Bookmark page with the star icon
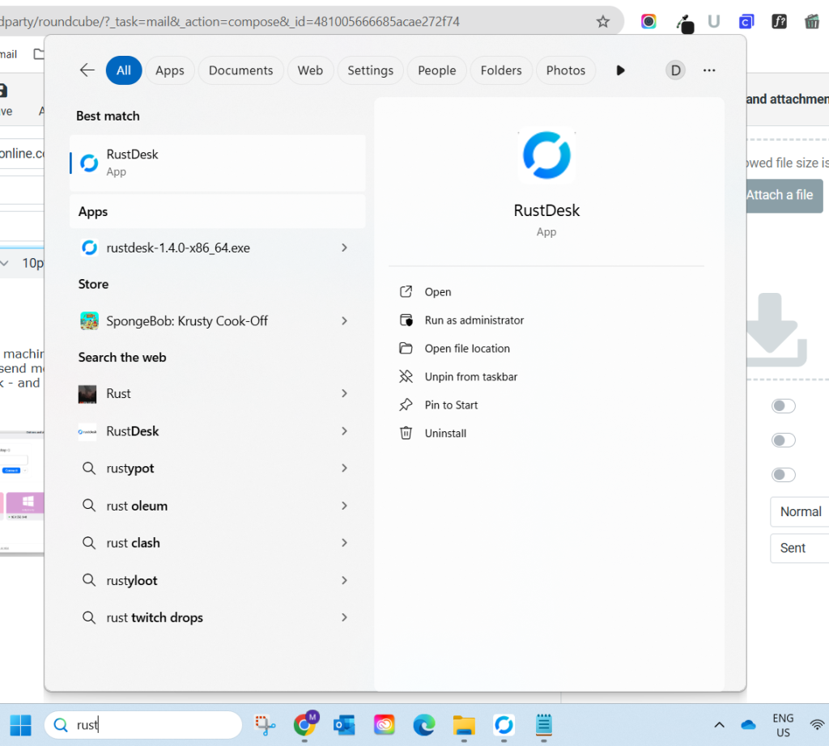The height and width of the screenshot is (746, 829). 602,22
